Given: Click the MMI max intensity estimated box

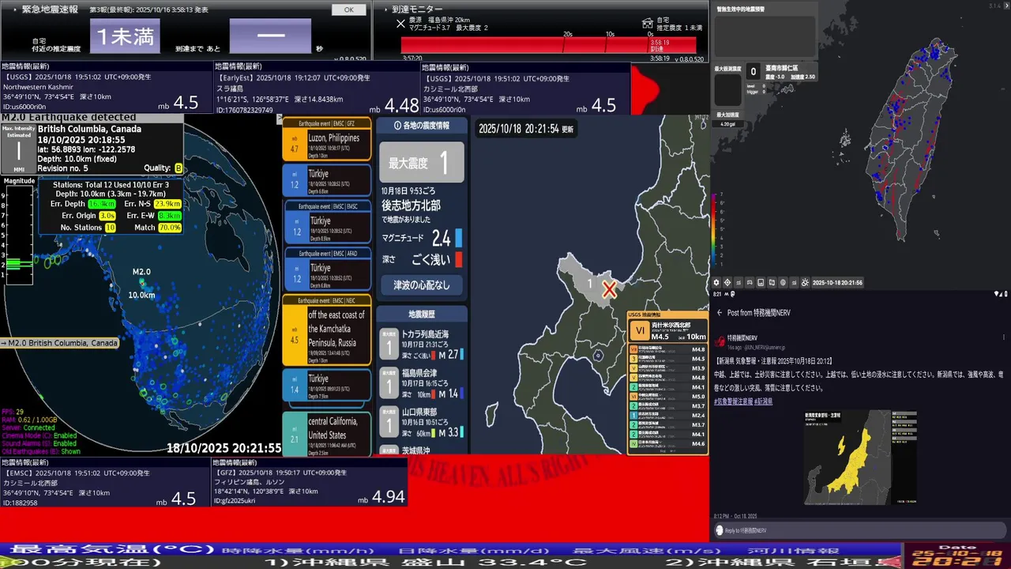Looking at the screenshot, I should [18, 149].
